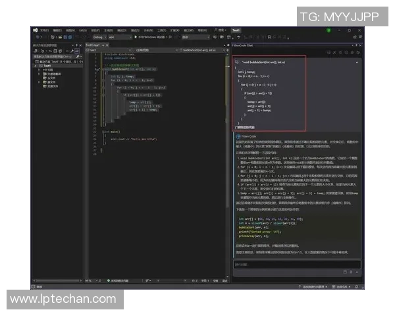Viewport: 395px width, 316px height.
Task: Pin the Solution Explorer panel
Action: pyautogui.click(x=77, y=45)
